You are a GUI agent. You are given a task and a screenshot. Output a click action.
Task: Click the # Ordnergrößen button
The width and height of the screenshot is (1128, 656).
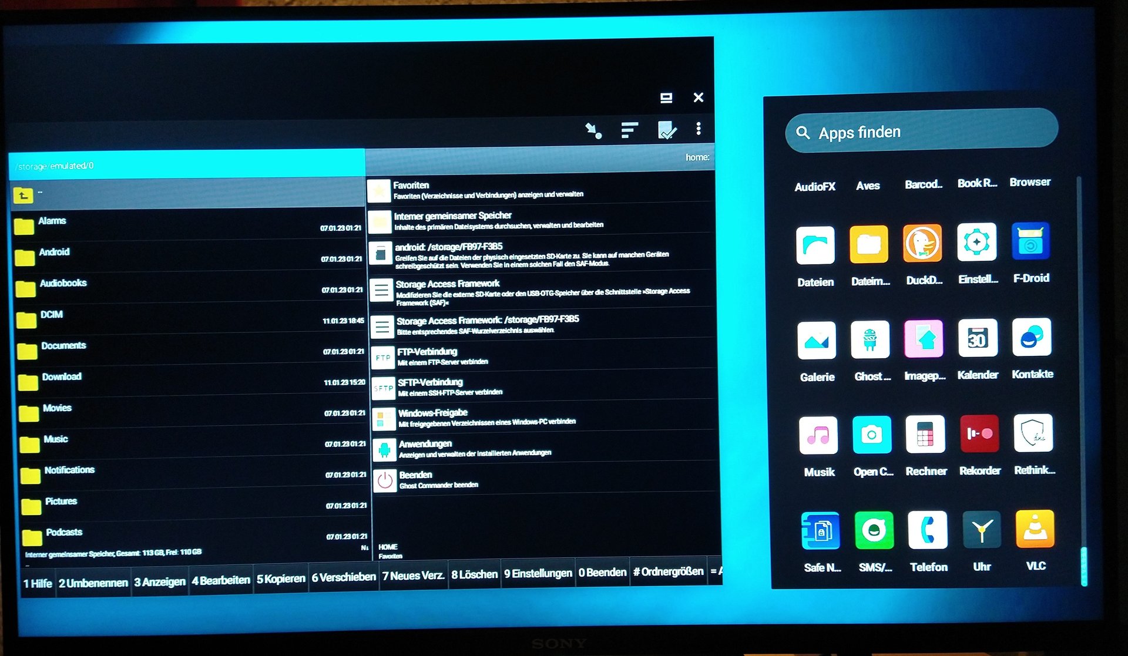668,571
